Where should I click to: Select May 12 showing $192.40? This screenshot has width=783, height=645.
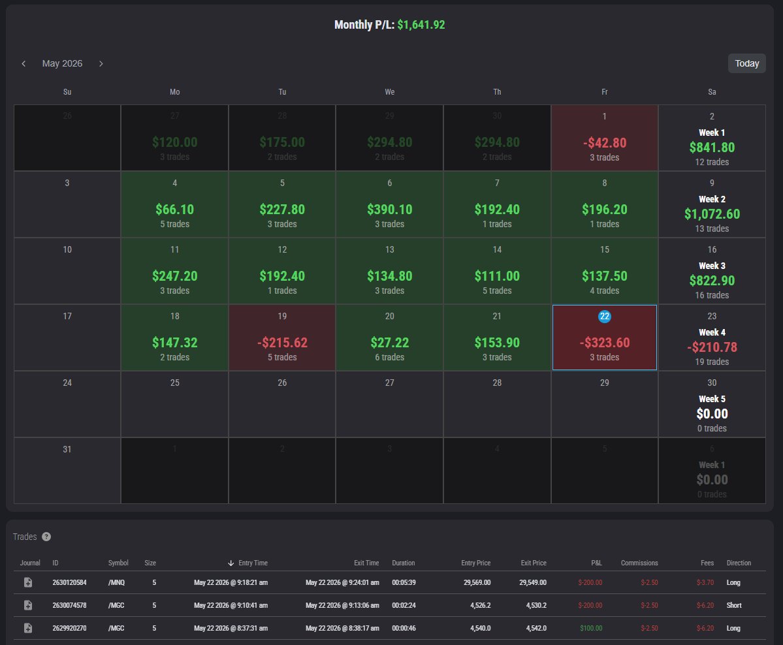point(282,271)
